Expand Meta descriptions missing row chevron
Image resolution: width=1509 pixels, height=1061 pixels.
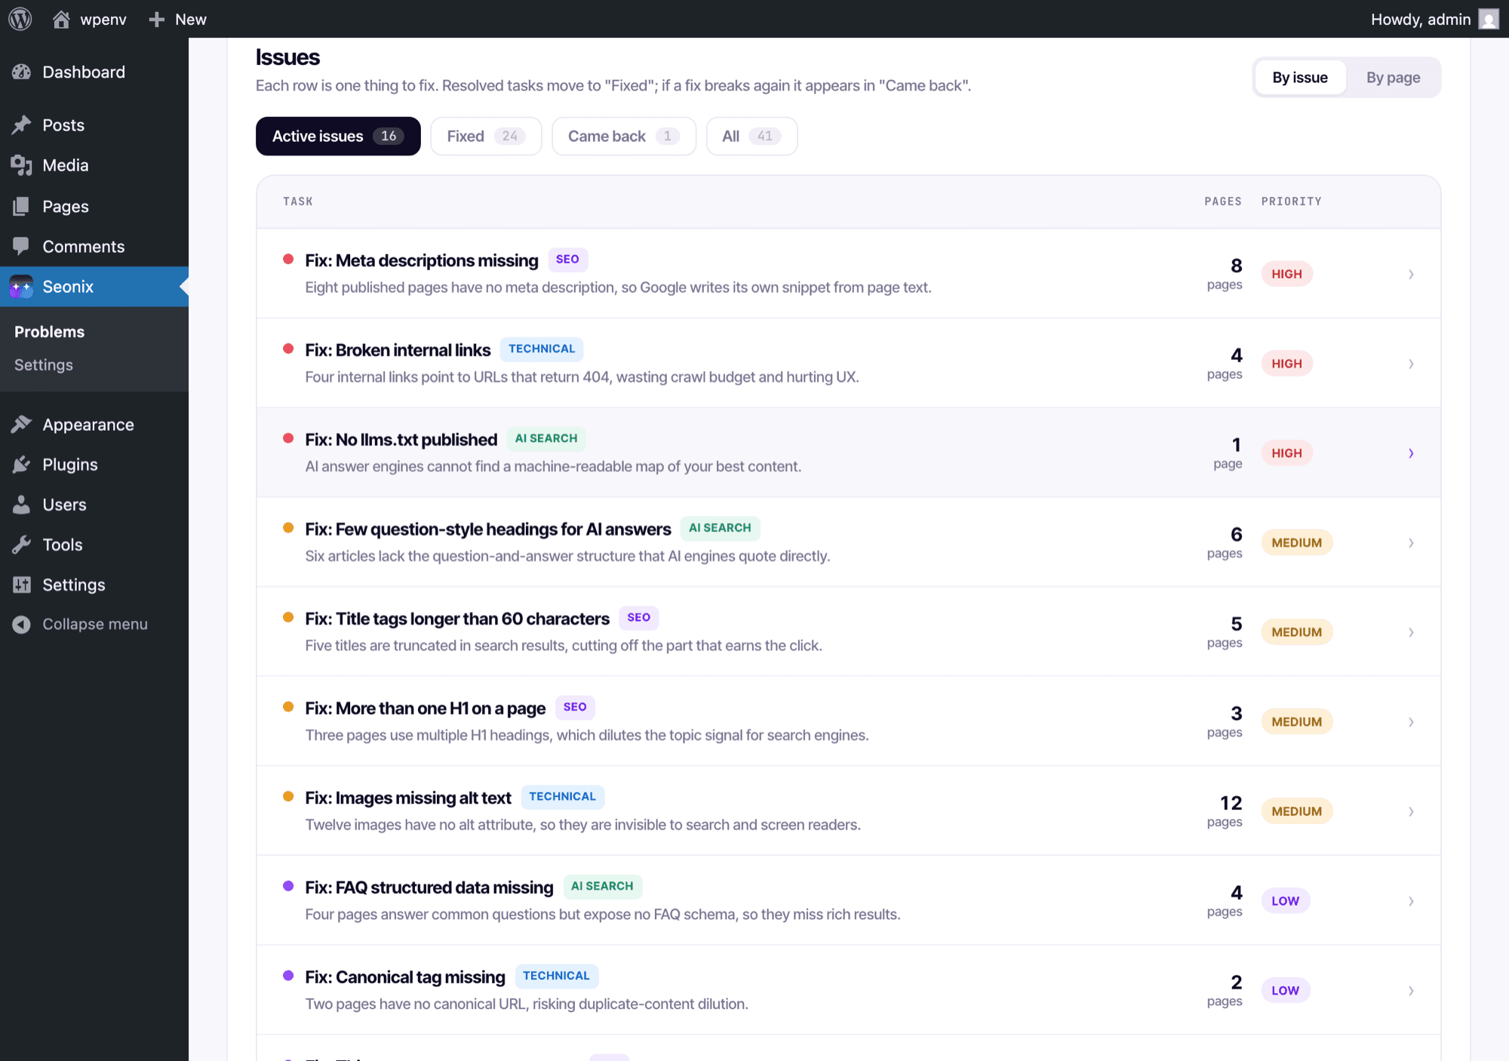point(1410,274)
